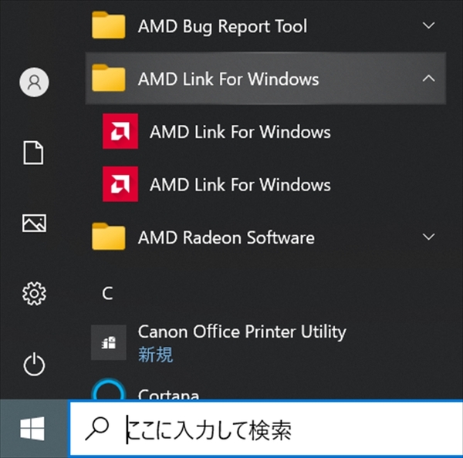
Task: Open the user account icon
Action: click(34, 82)
